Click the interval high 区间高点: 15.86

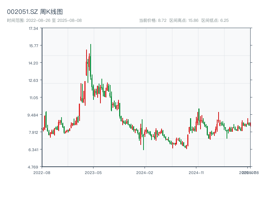[184, 20]
